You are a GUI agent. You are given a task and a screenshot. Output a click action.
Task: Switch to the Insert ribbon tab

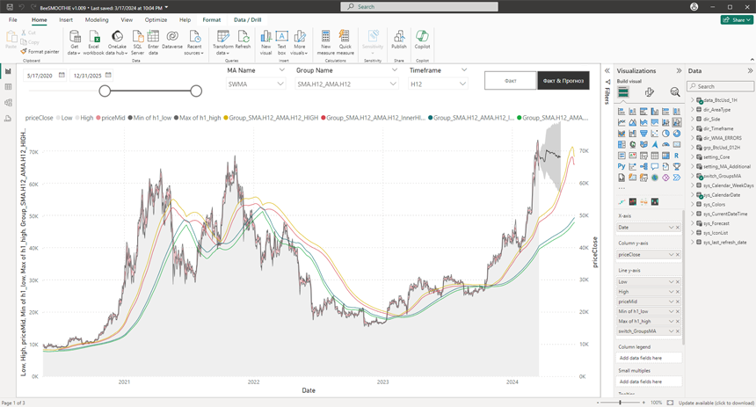[x=66, y=19]
